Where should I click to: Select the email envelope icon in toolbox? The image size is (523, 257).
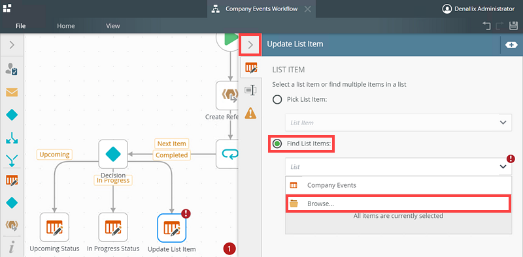(12, 92)
